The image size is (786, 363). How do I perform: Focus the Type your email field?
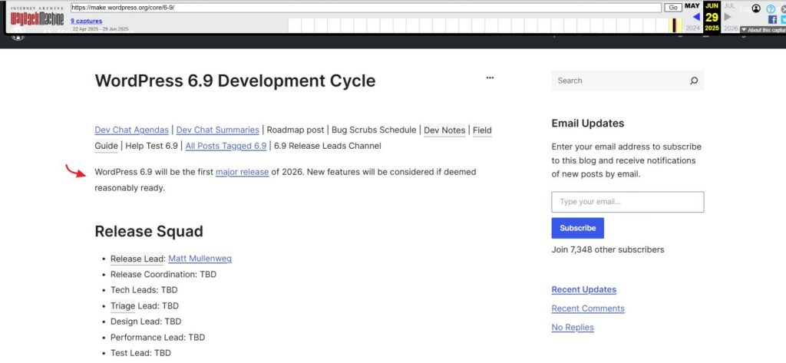(x=628, y=202)
